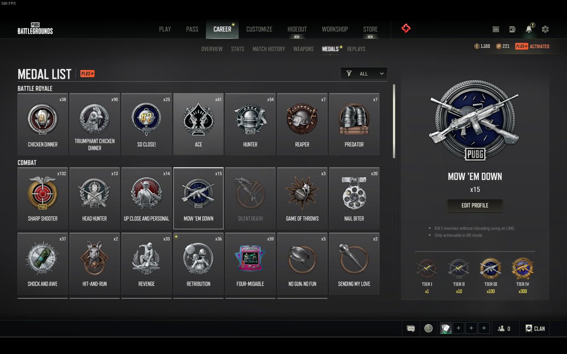This screenshot has width=567, height=354.
Task: View the Sending My Love medal
Action: point(354,263)
